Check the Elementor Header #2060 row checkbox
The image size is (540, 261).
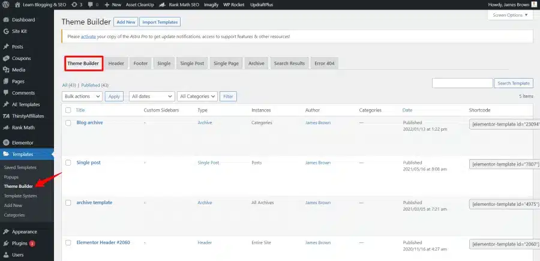click(68, 243)
